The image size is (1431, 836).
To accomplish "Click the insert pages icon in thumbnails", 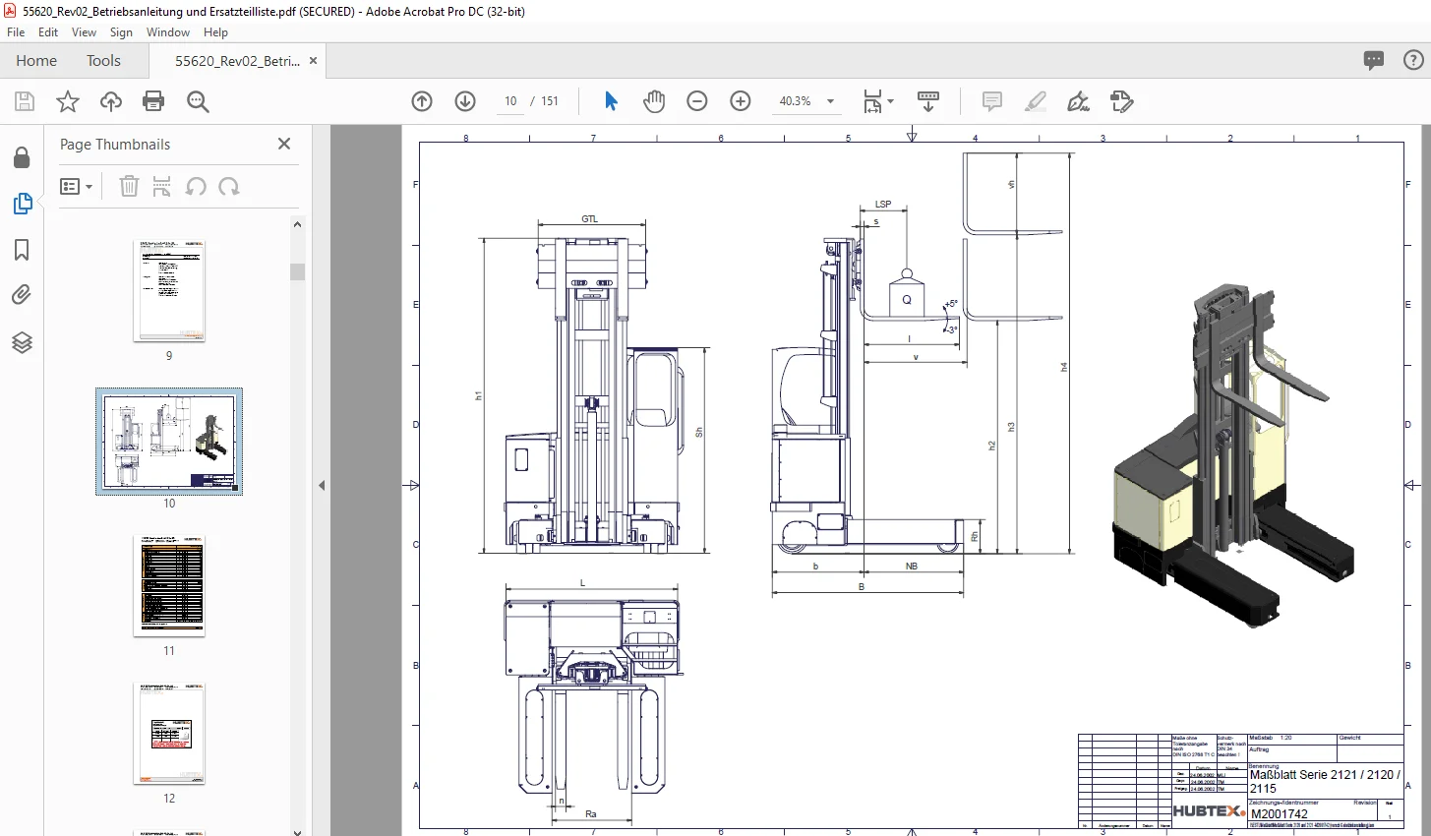I will 162,186.
